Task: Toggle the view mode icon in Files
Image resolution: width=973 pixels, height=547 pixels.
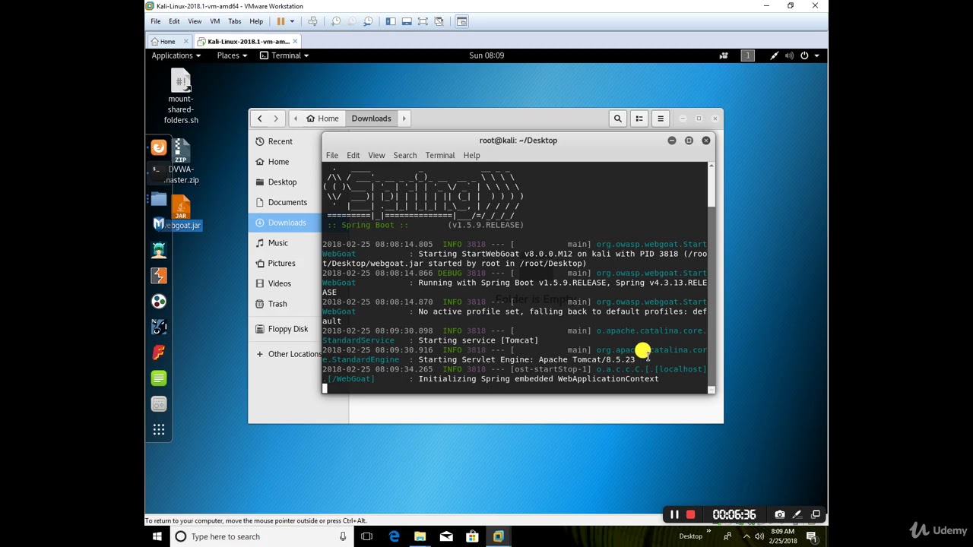Action: (x=639, y=119)
